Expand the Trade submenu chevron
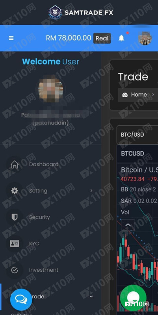 click(91, 296)
